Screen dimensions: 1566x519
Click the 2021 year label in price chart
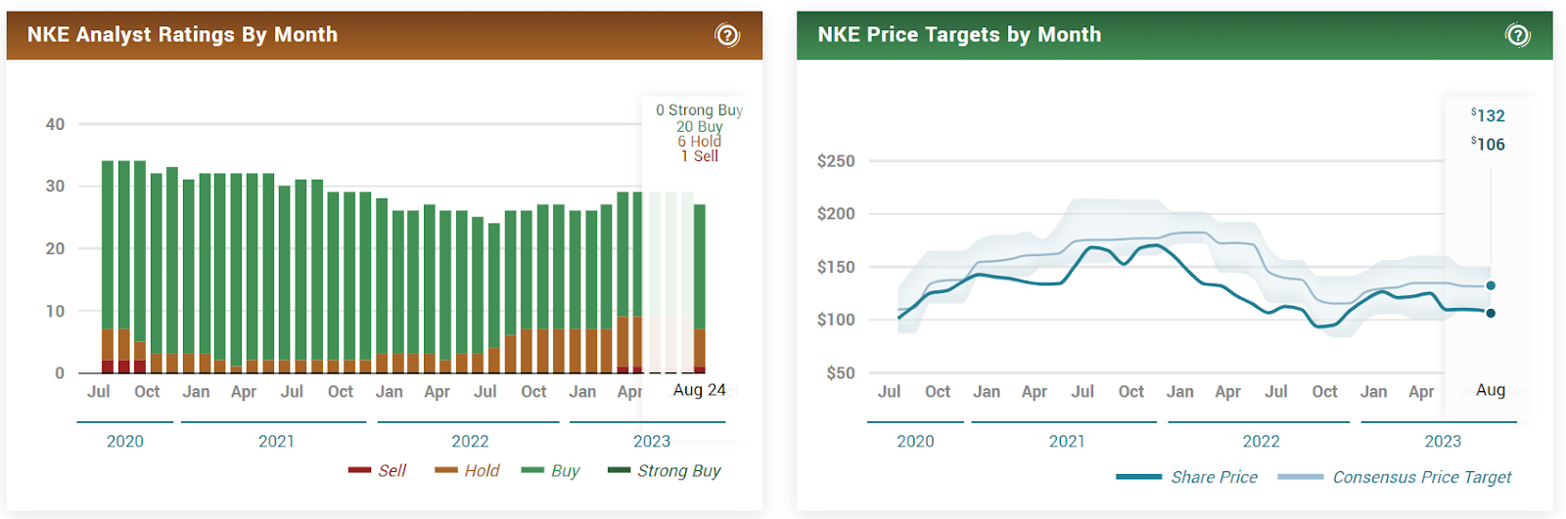point(1067,442)
